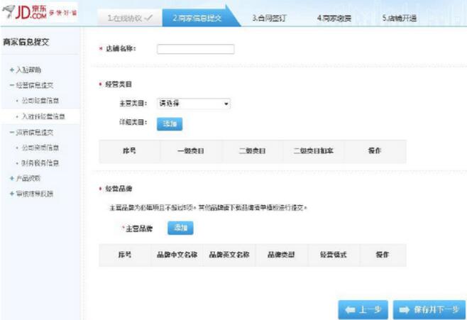Viewport: 467px width, 320px height.
Task: Click the right arrow on 保存并下一步 button
Action: [405, 309]
